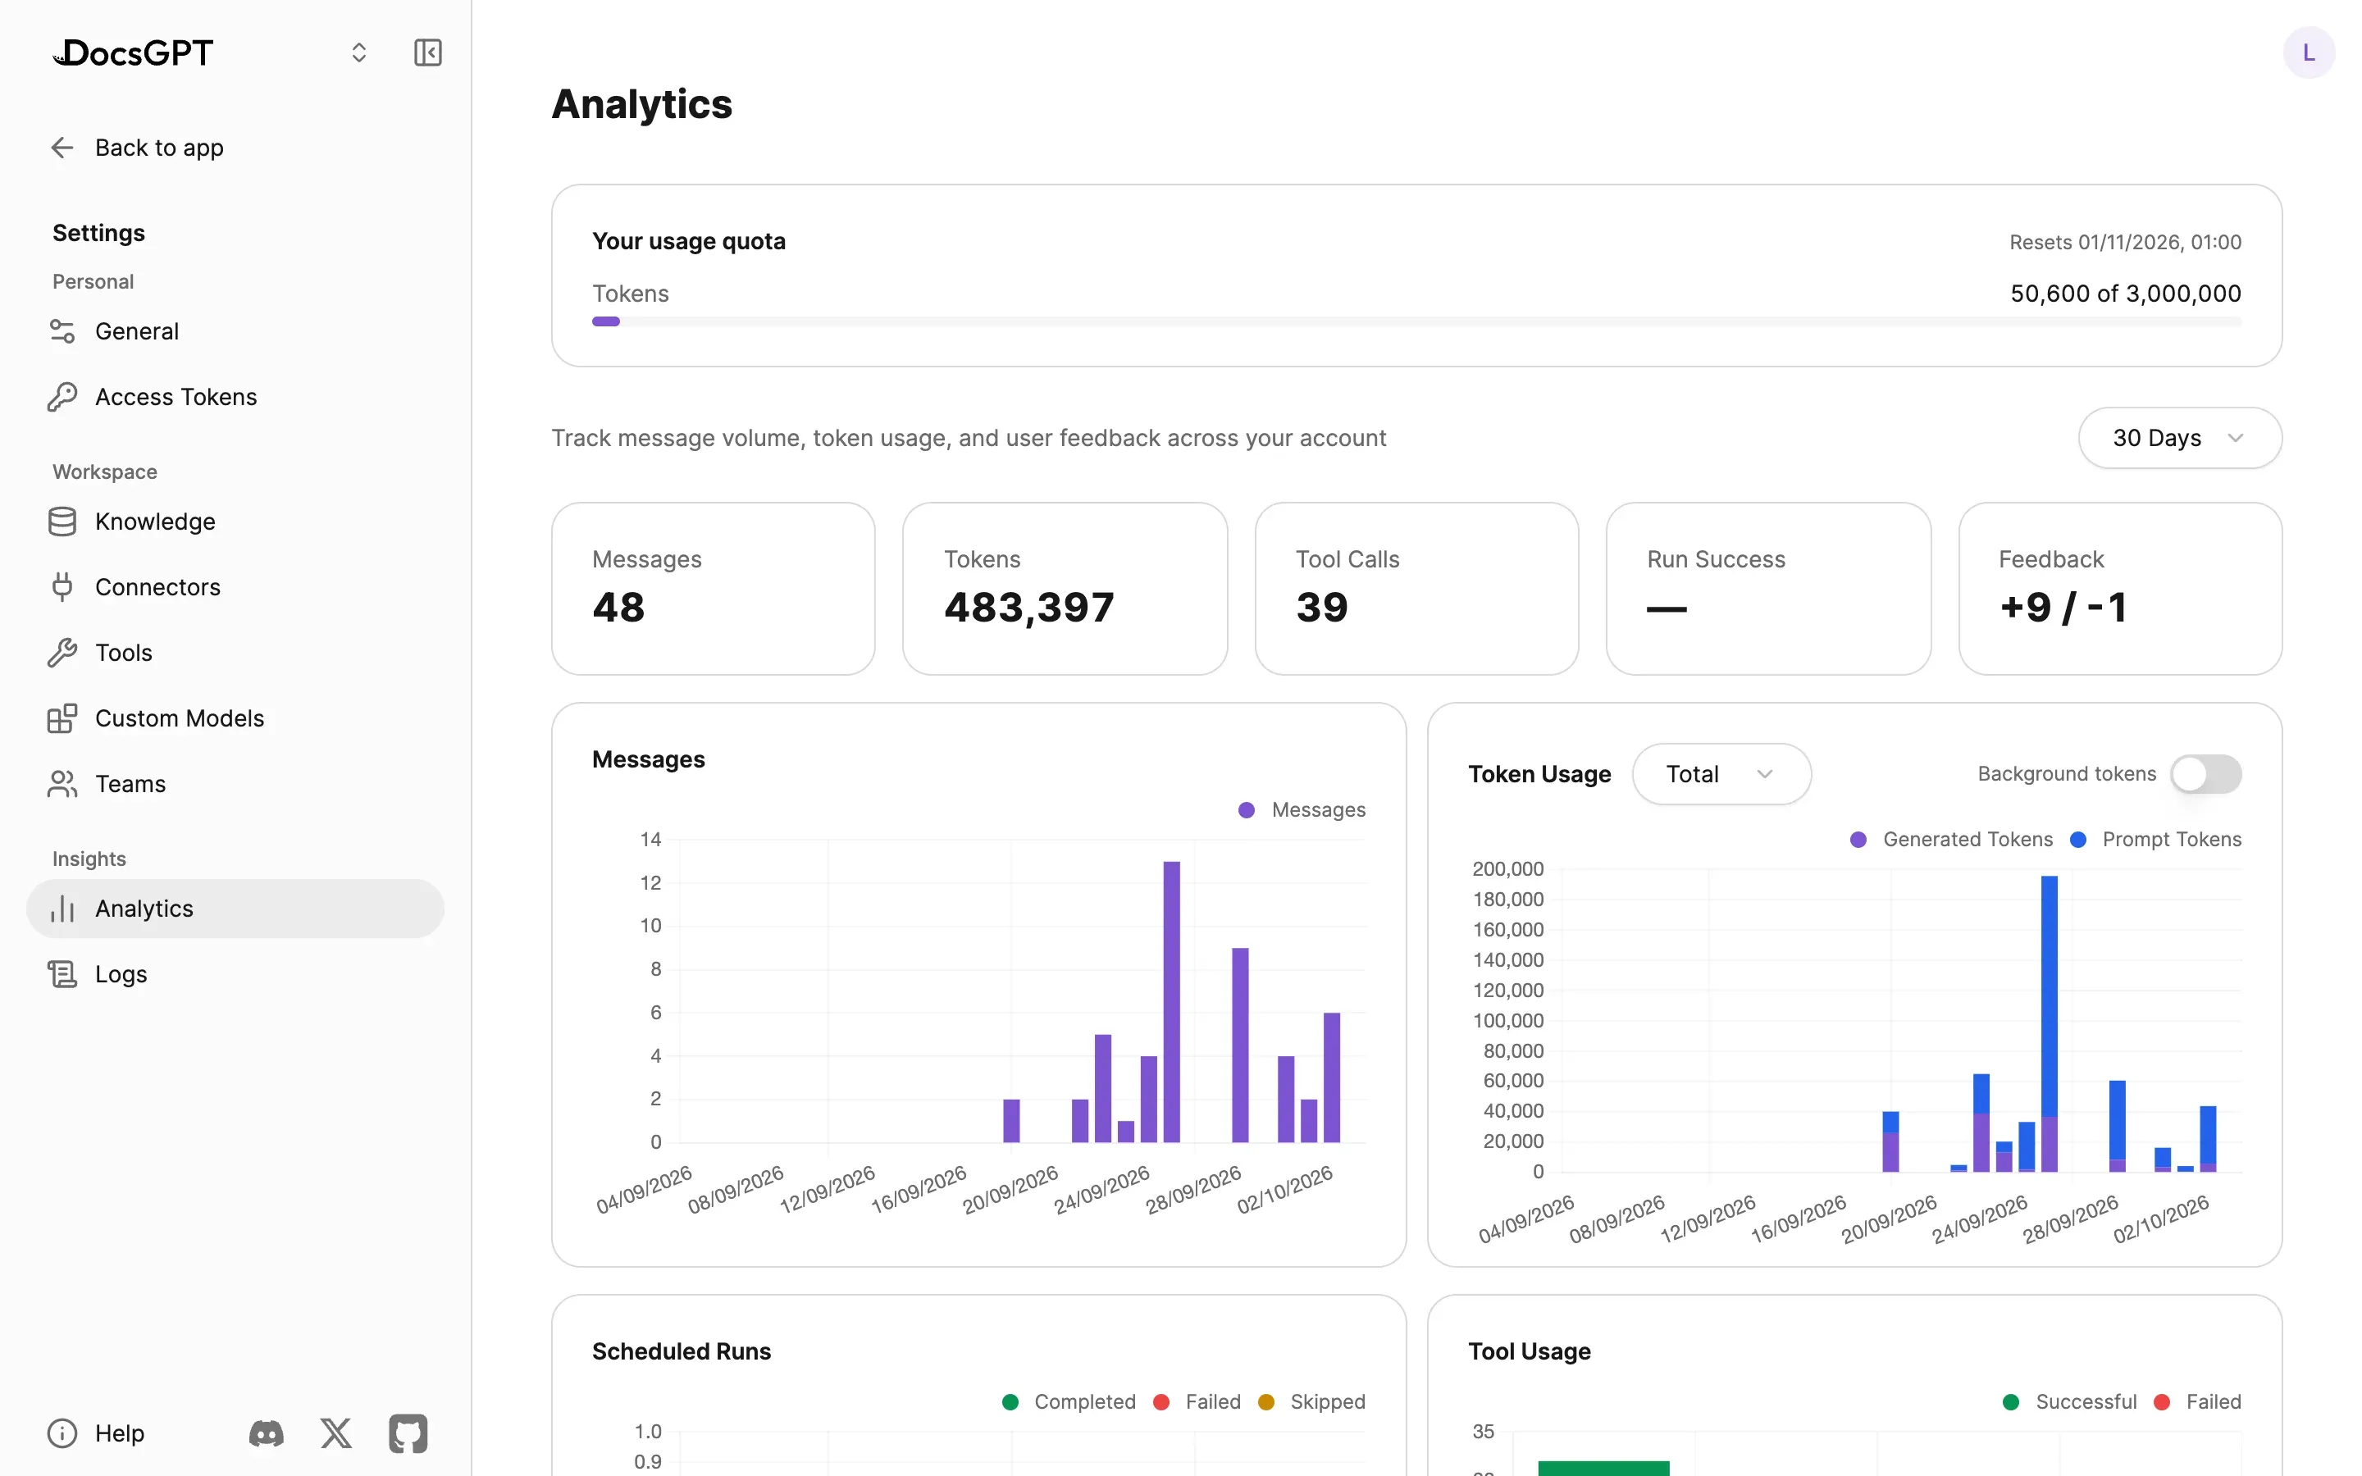Screen dimensions: 2362x1476
Task: Open the user avatar L menu
Action: point(2309,52)
